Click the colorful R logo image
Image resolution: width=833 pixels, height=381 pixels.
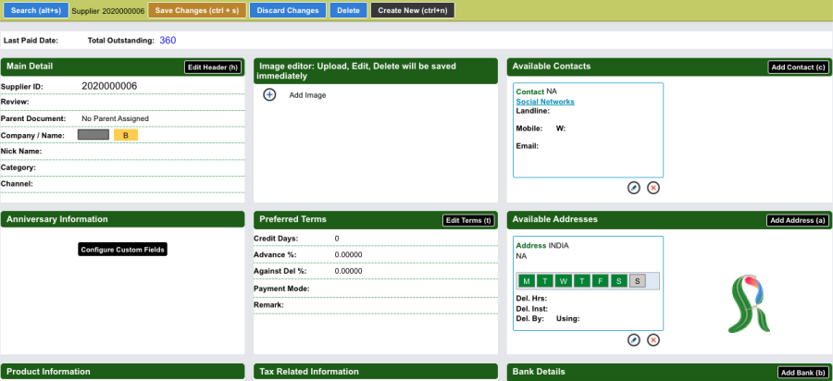[749, 304]
